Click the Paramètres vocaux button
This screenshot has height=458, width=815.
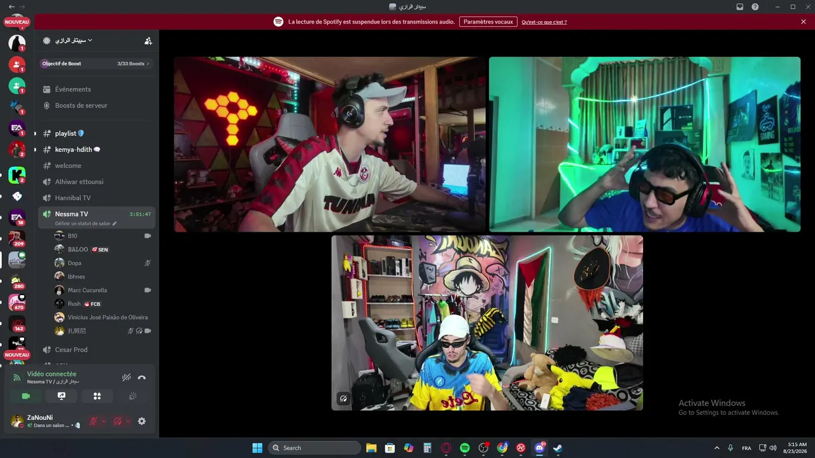pos(488,22)
